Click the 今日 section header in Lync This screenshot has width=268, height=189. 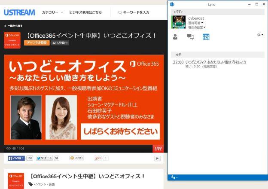point(218,55)
